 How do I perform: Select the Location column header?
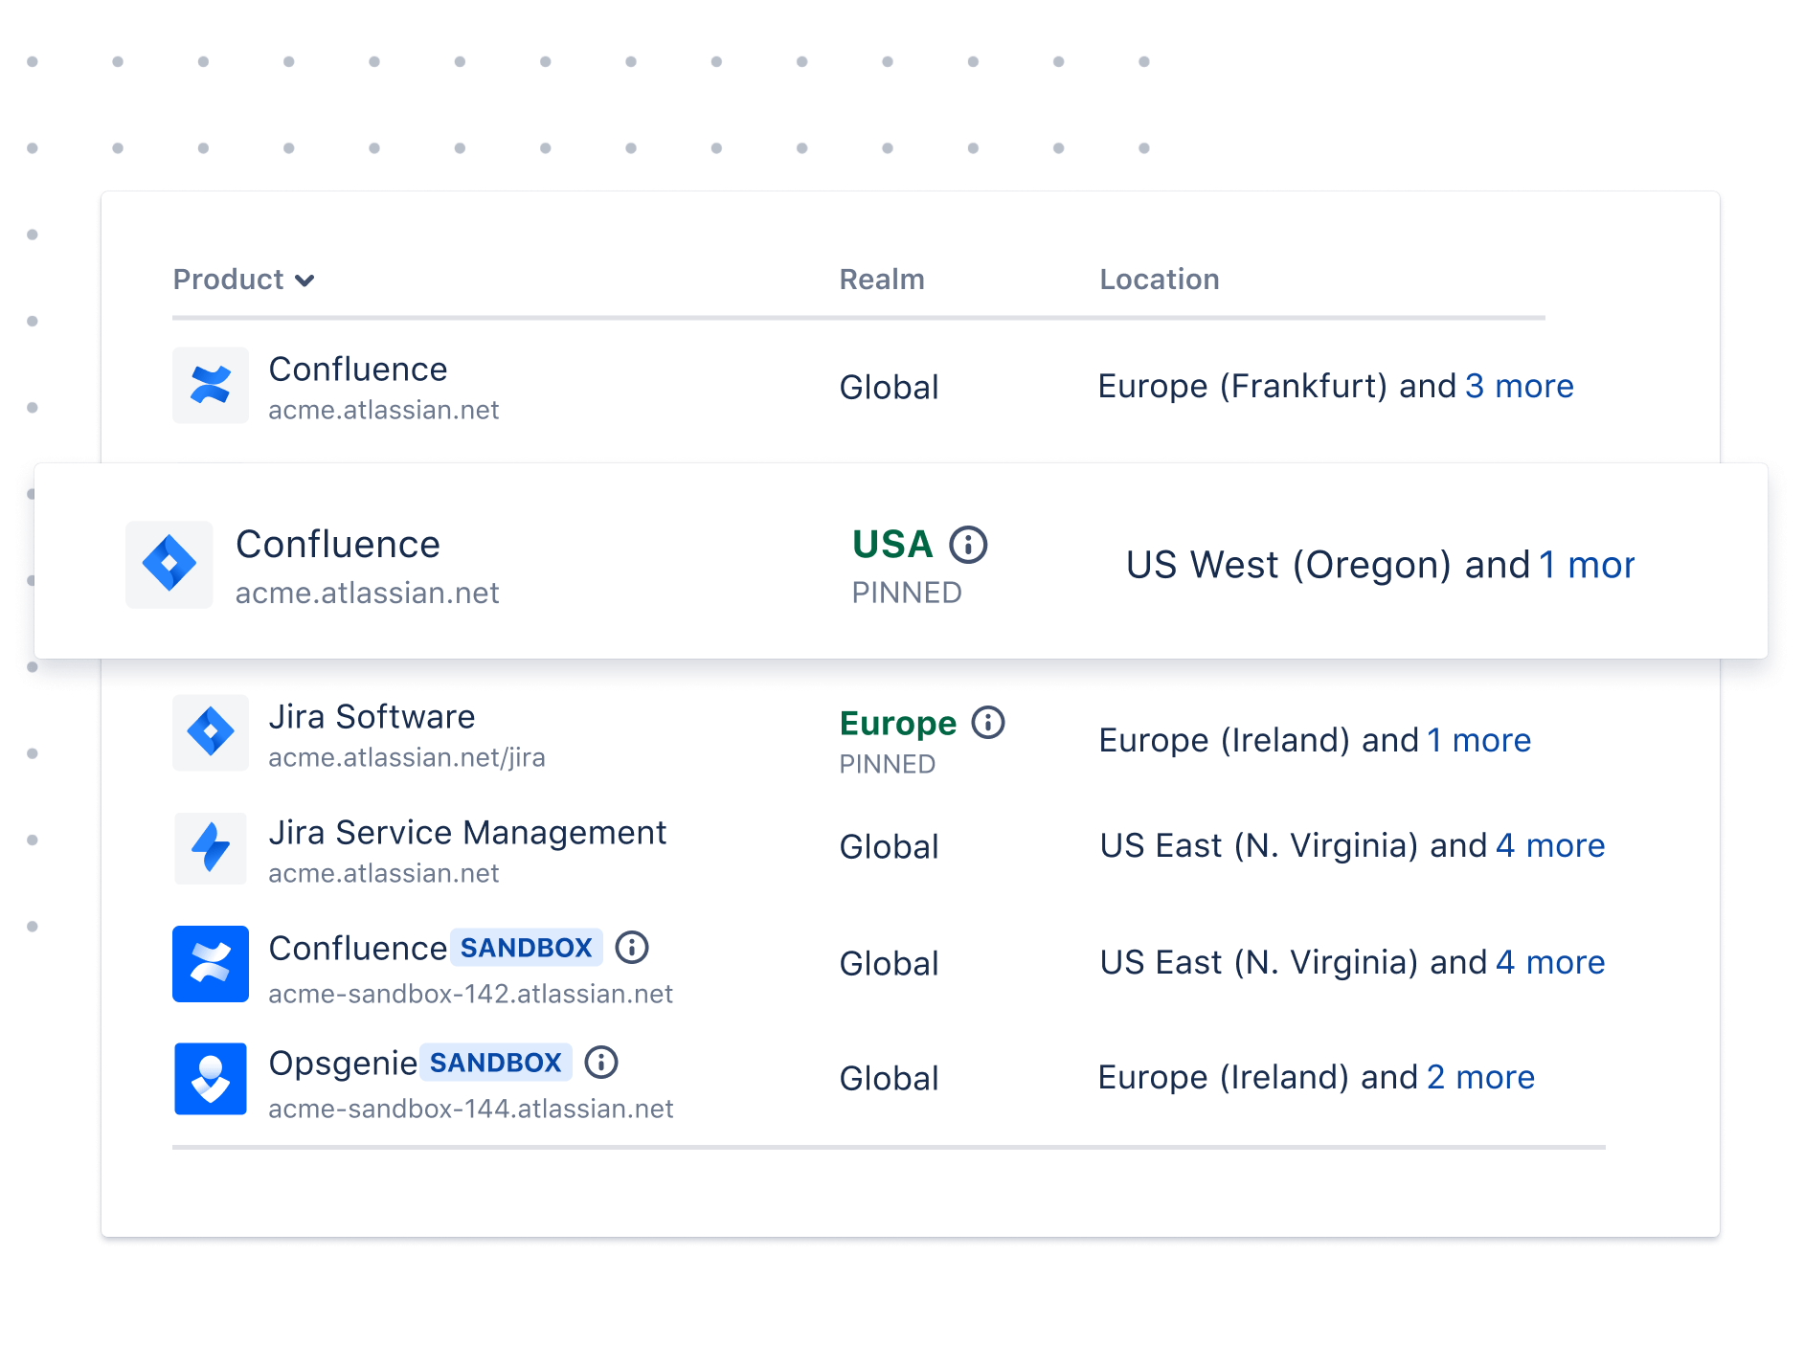pyautogui.click(x=1160, y=280)
